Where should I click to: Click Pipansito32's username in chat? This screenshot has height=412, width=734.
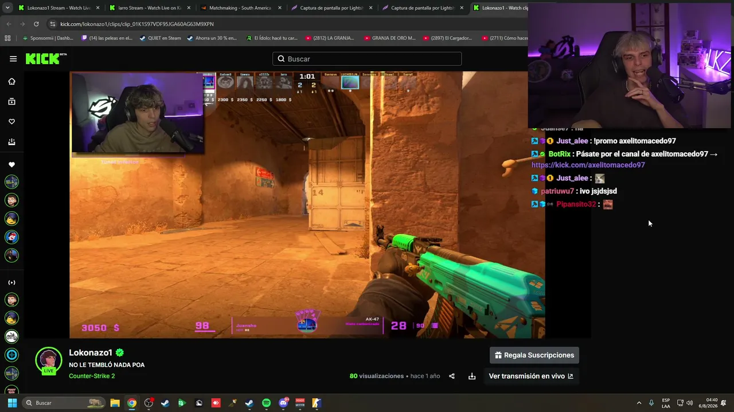point(576,204)
